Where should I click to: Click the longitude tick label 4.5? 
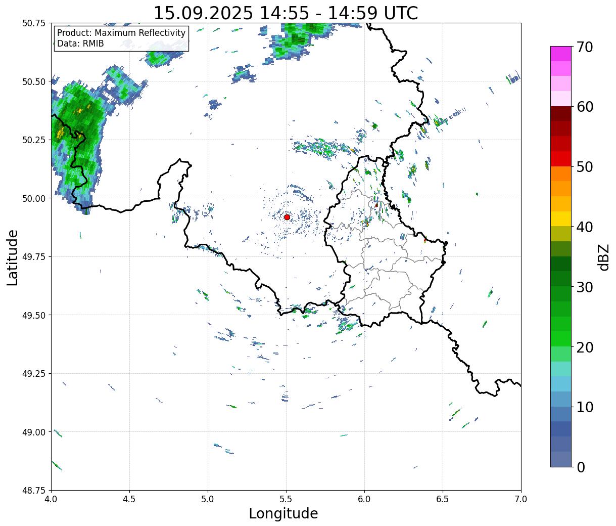point(129,499)
